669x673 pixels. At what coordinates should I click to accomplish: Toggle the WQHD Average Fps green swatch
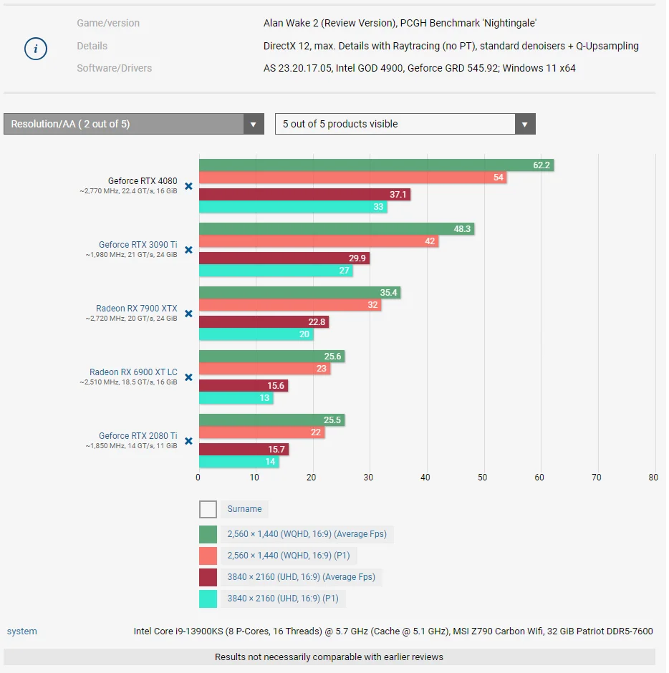pyautogui.click(x=208, y=534)
